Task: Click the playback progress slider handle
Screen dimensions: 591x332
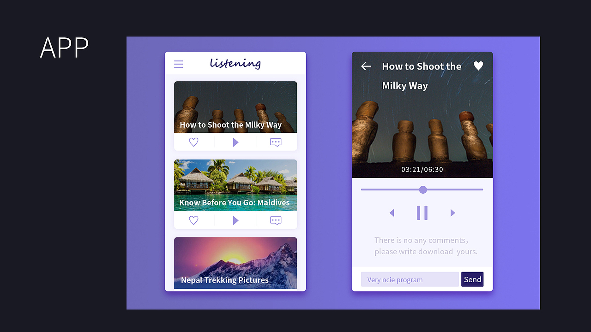Action: click(423, 190)
